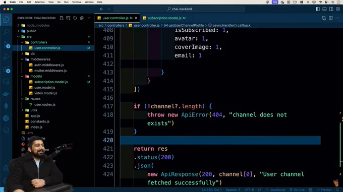Expand the node_modules folder
This screenshot has width=343, height=192.
18,25
